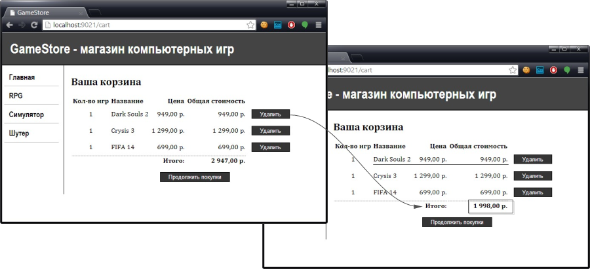Remove Dark Souls 2 with Удалить in the back window
The image size is (590, 269).
point(533,159)
